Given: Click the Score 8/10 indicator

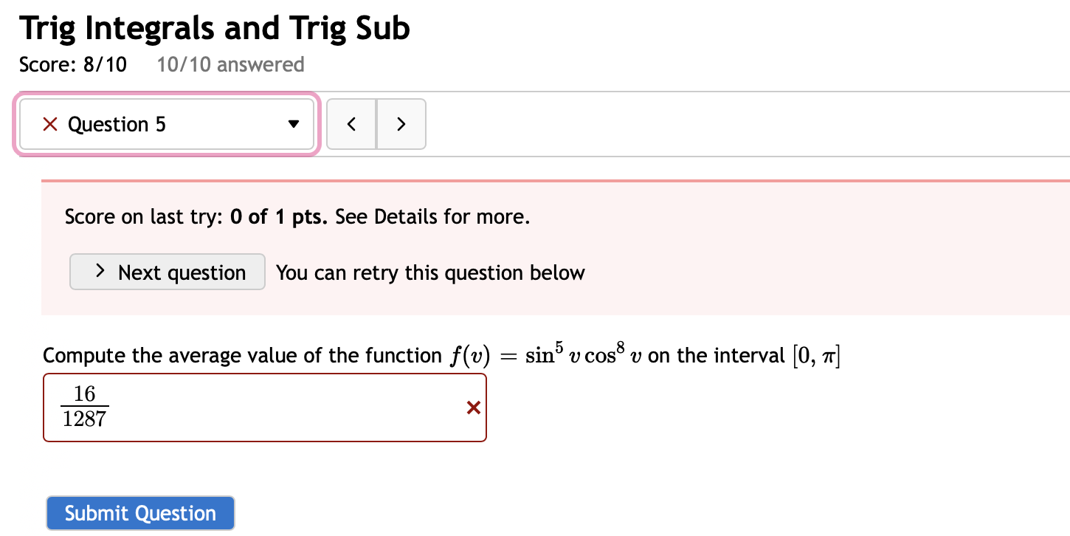Looking at the screenshot, I should pyautogui.click(x=73, y=65).
